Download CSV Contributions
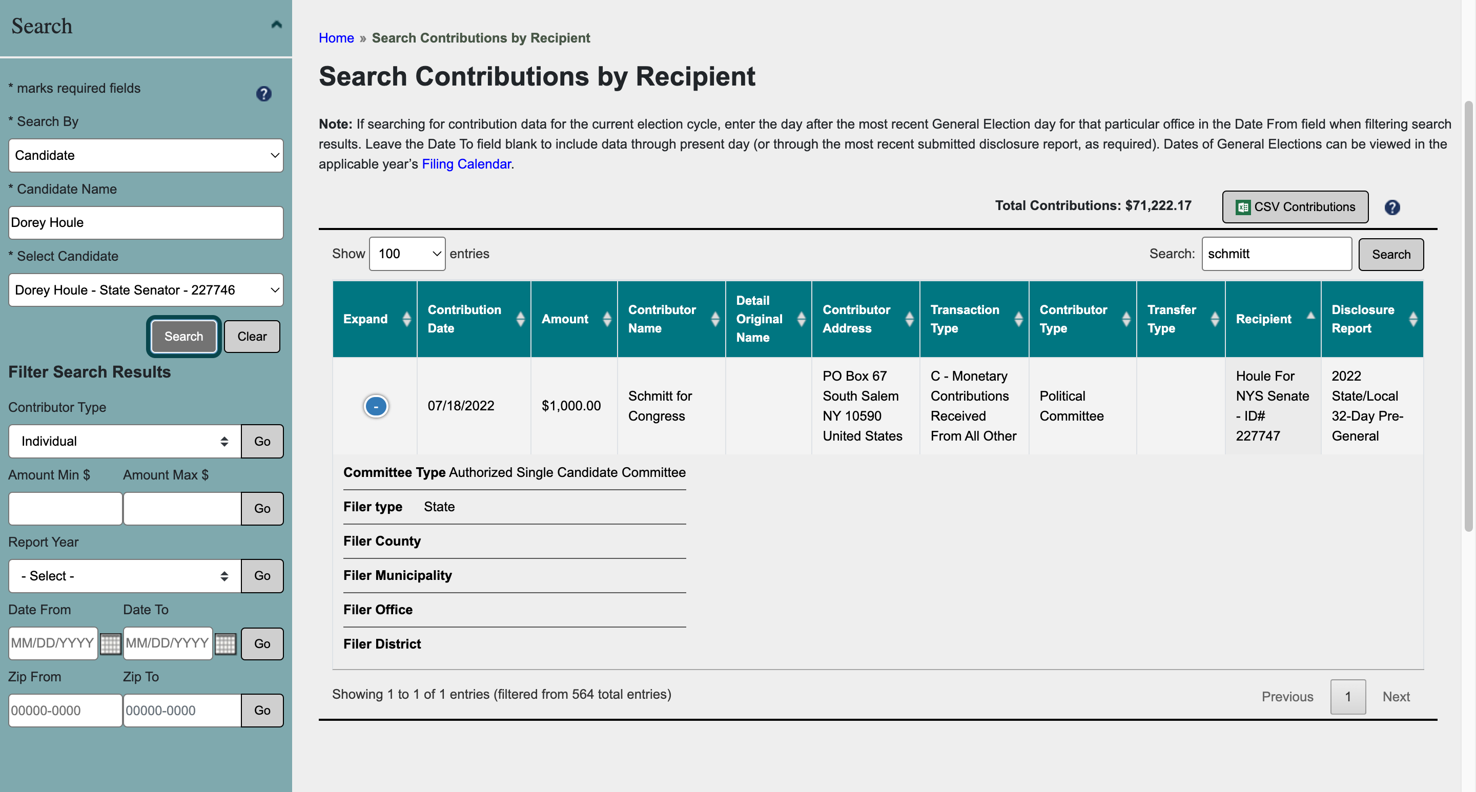Image resolution: width=1476 pixels, height=792 pixels. (x=1295, y=207)
